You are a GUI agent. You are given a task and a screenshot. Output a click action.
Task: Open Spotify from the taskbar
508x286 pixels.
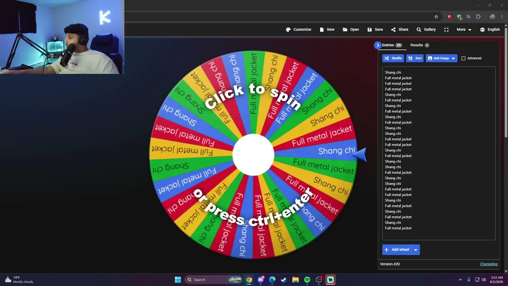pyautogui.click(x=307, y=280)
